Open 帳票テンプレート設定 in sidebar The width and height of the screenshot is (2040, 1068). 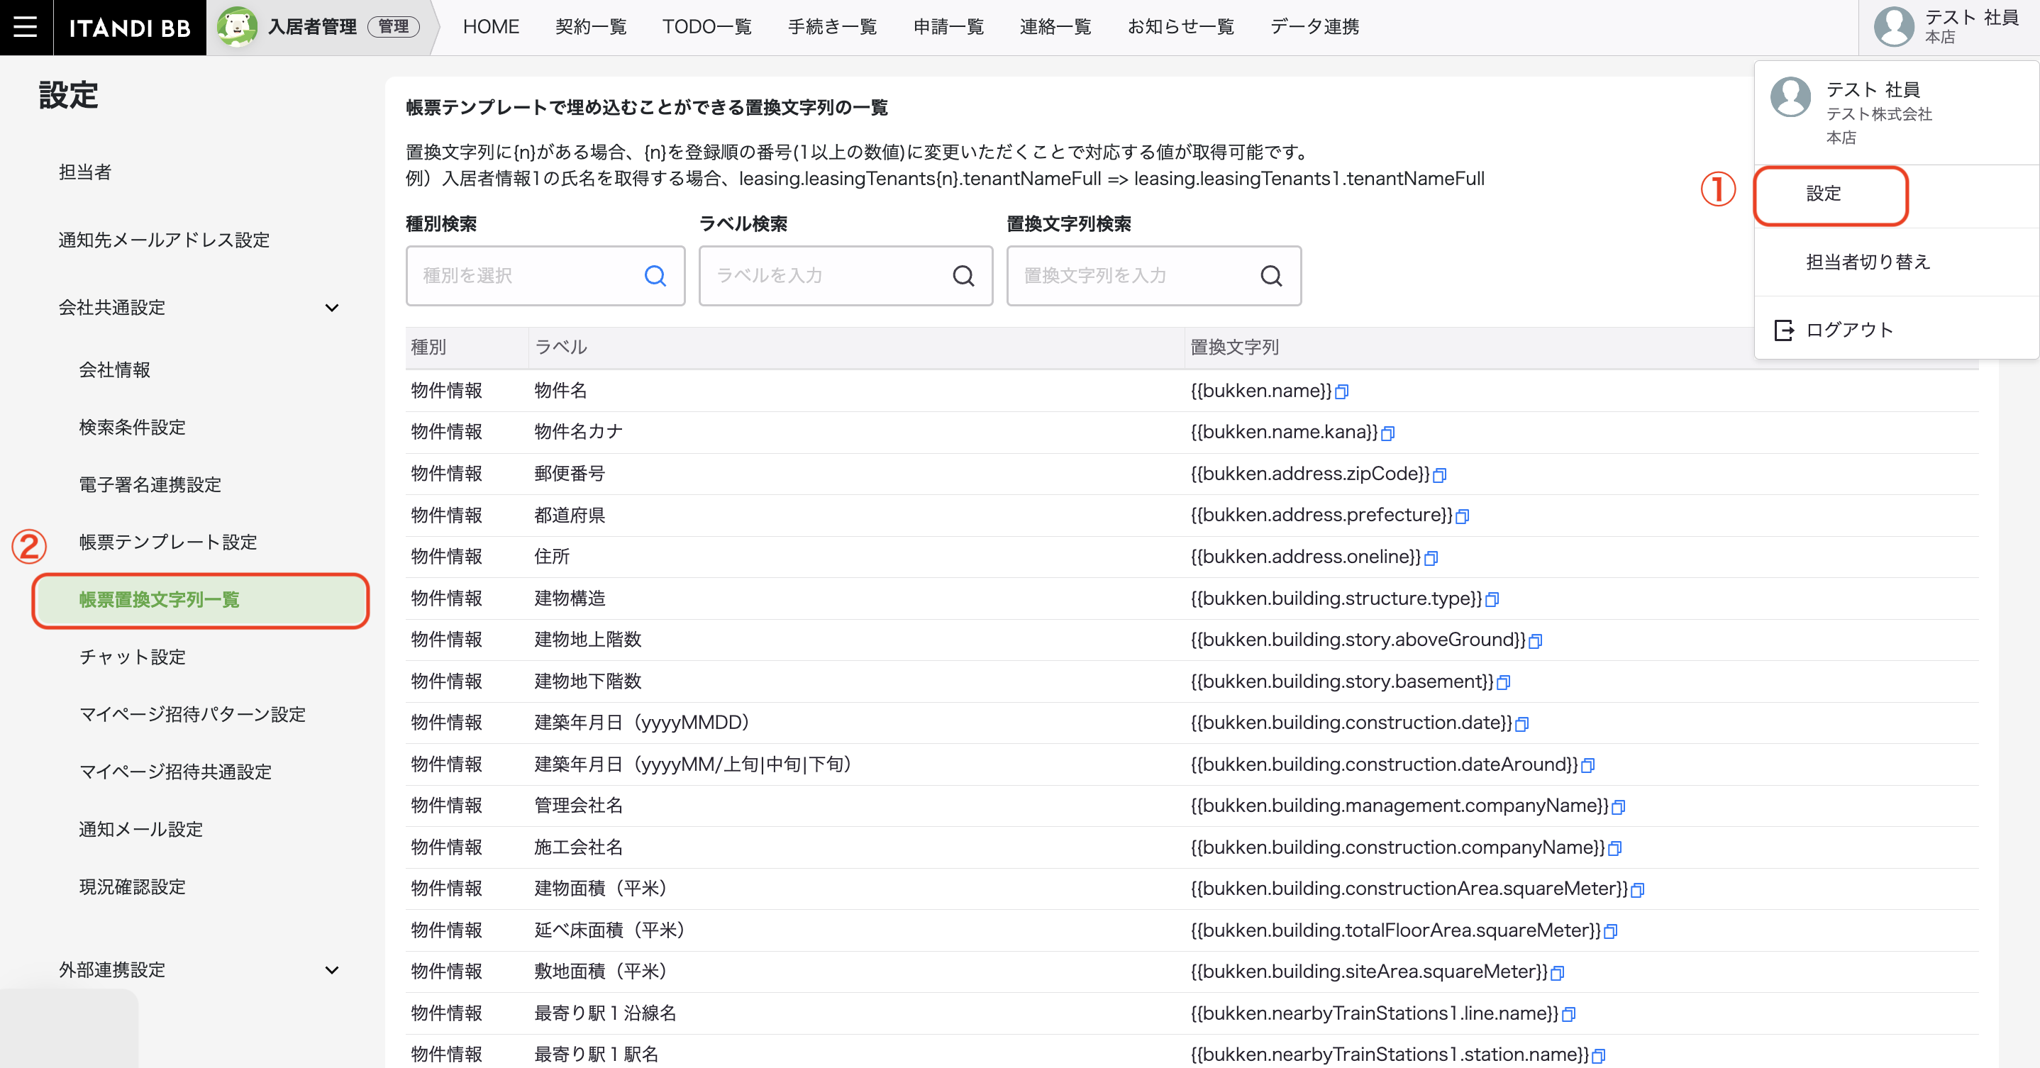tap(168, 543)
